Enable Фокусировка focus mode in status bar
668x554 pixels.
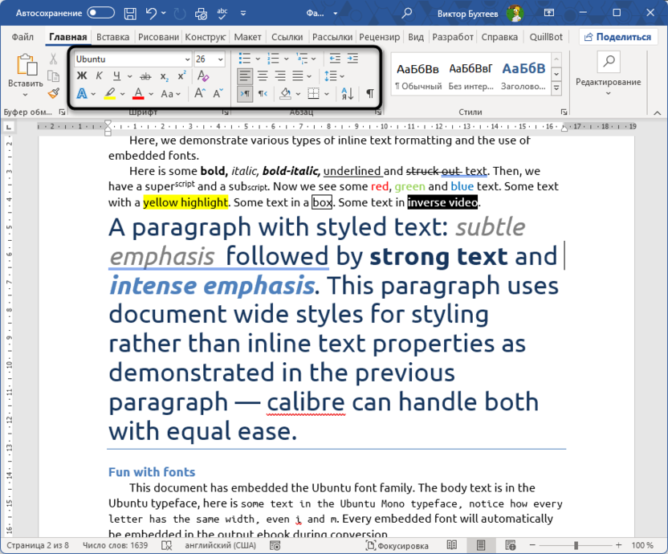[398, 545]
